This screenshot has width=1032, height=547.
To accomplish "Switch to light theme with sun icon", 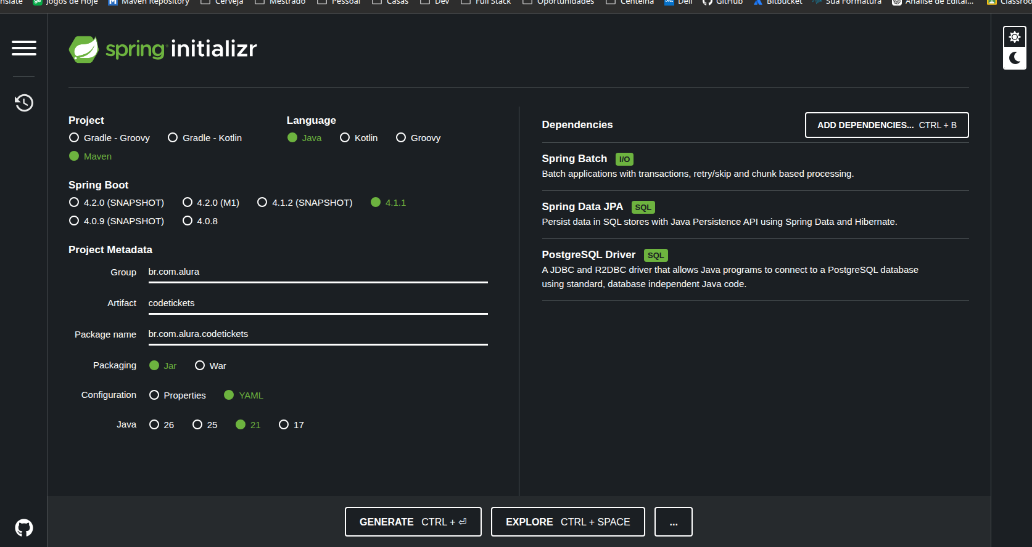I will pos(1015,37).
